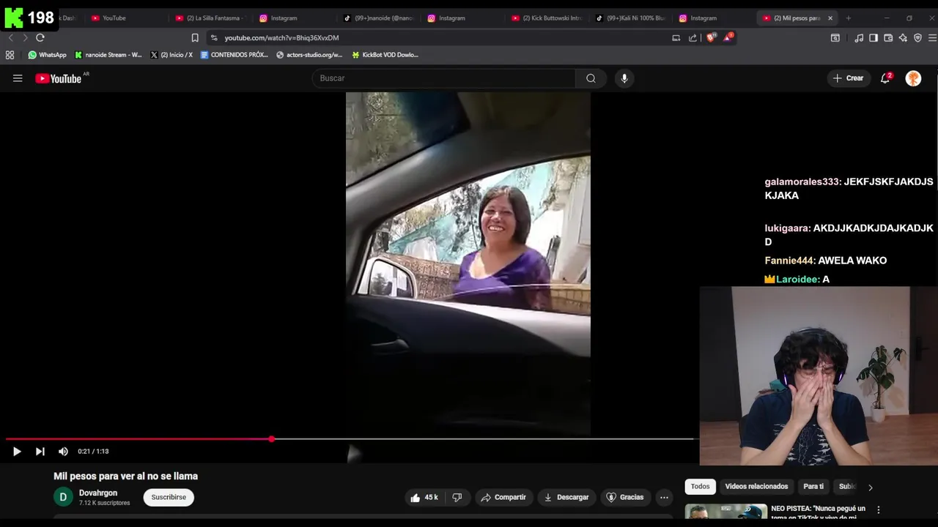This screenshot has height=527, width=938.
Task: Click the Descargar download button
Action: point(566,497)
